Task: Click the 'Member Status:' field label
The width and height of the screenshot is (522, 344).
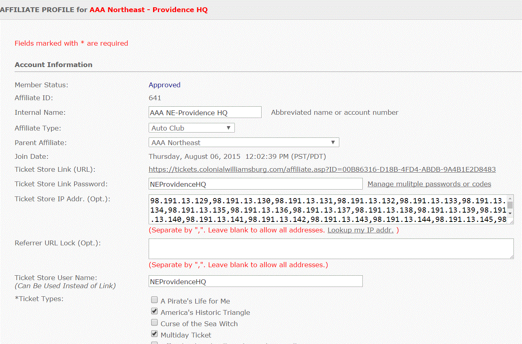Action: (41, 85)
